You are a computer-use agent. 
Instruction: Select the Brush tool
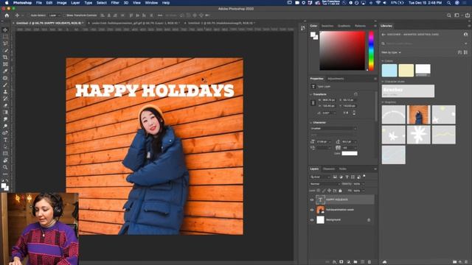pos(5,85)
